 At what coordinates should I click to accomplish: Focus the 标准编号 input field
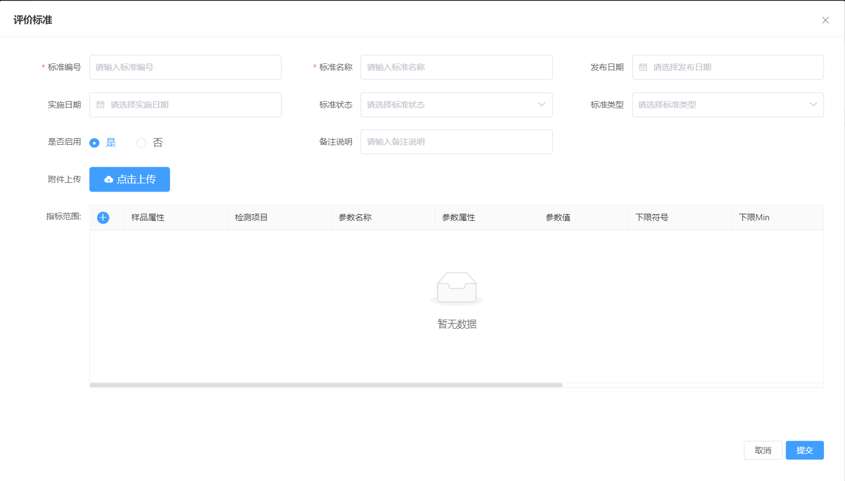coord(186,67)
